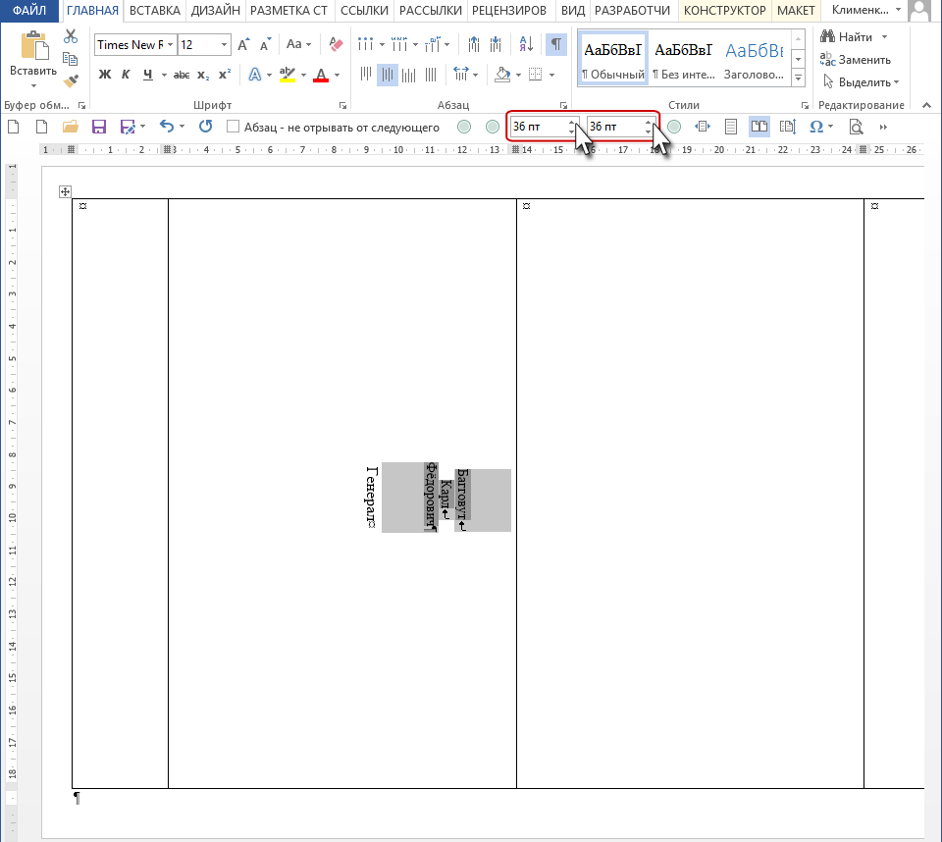
Task: Open the font size dropdown
Action: pyautogui.click(x=224, y=45)
